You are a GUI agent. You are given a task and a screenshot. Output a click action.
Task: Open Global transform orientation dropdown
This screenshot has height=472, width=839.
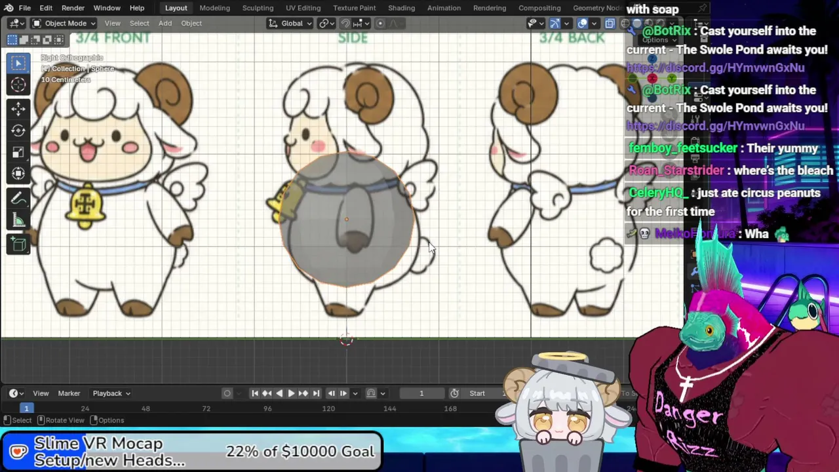tap(289, 24)
